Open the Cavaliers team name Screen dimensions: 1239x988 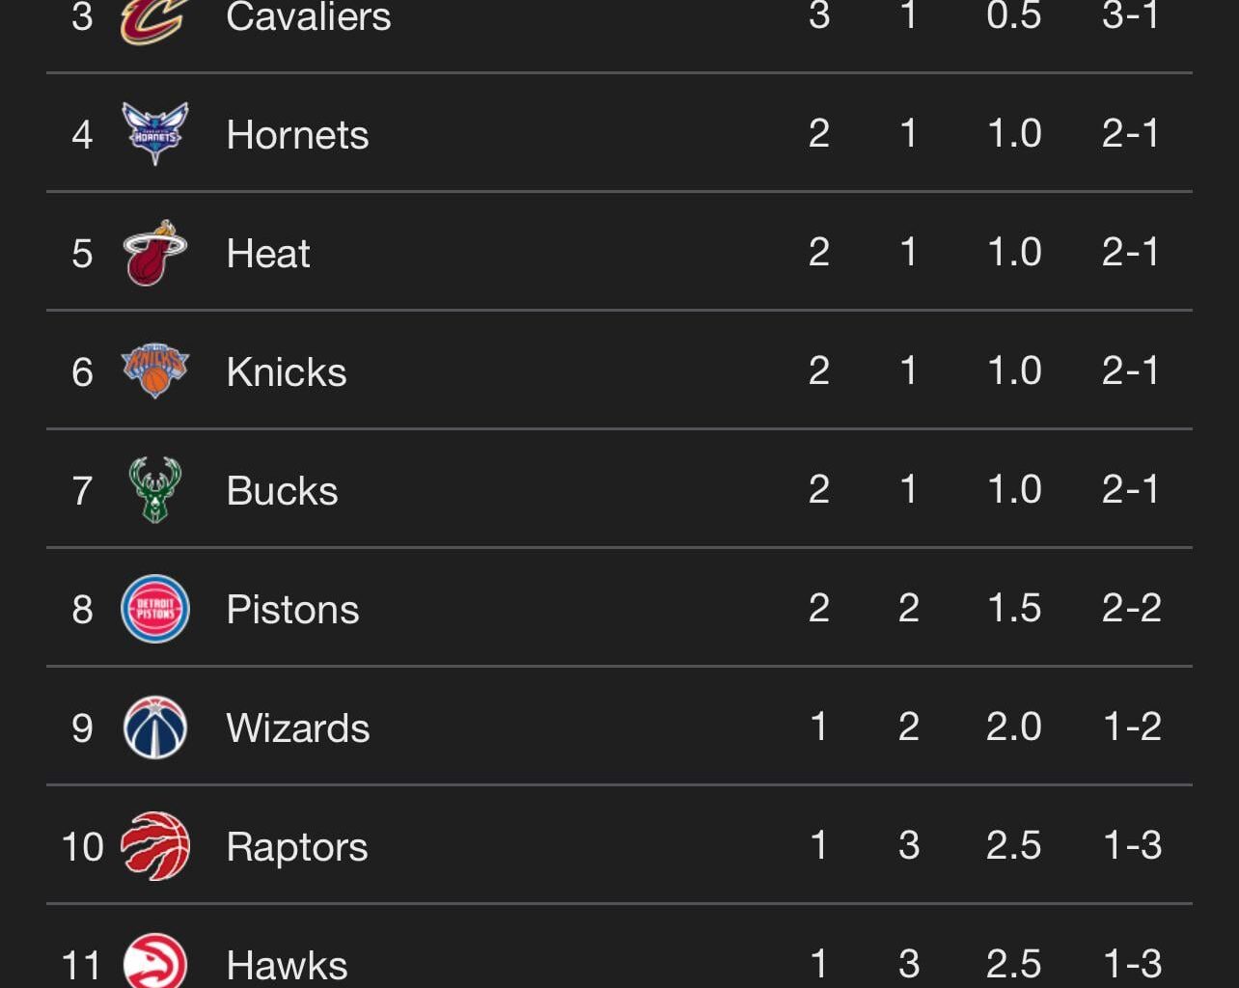(x=308, y=17)
